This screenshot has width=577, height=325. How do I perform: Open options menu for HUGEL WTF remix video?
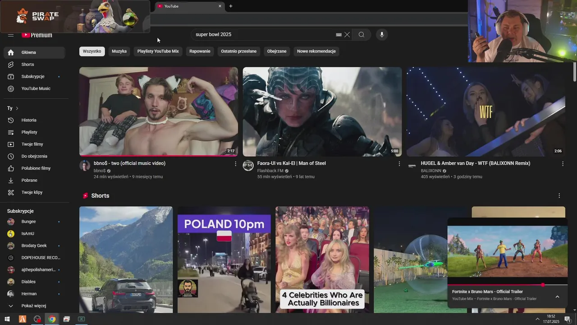coord(563,164)
